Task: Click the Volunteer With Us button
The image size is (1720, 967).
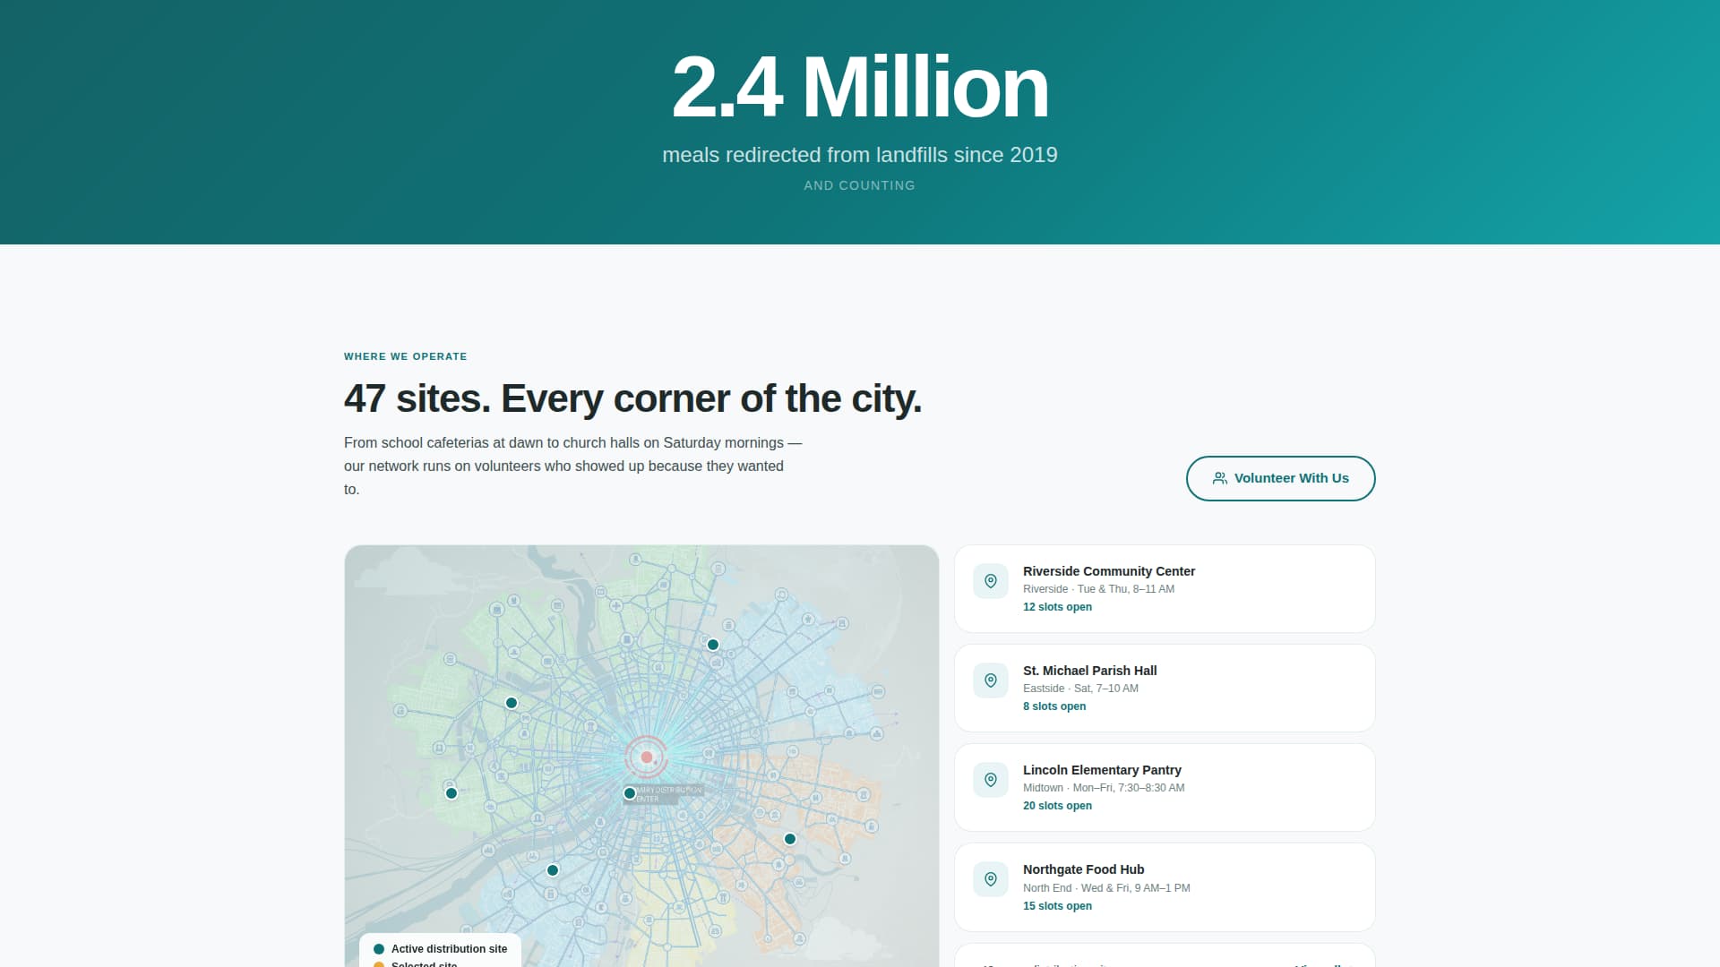Action: point(1280,478)
